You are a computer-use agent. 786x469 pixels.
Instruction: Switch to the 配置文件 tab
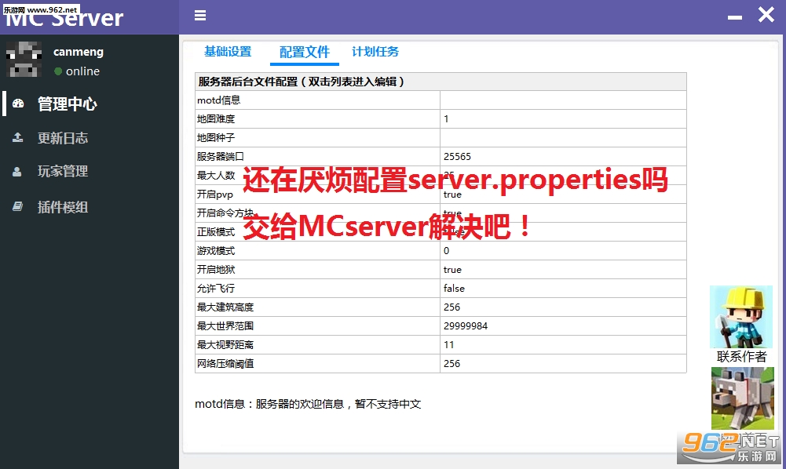click(x=305, y=52)
